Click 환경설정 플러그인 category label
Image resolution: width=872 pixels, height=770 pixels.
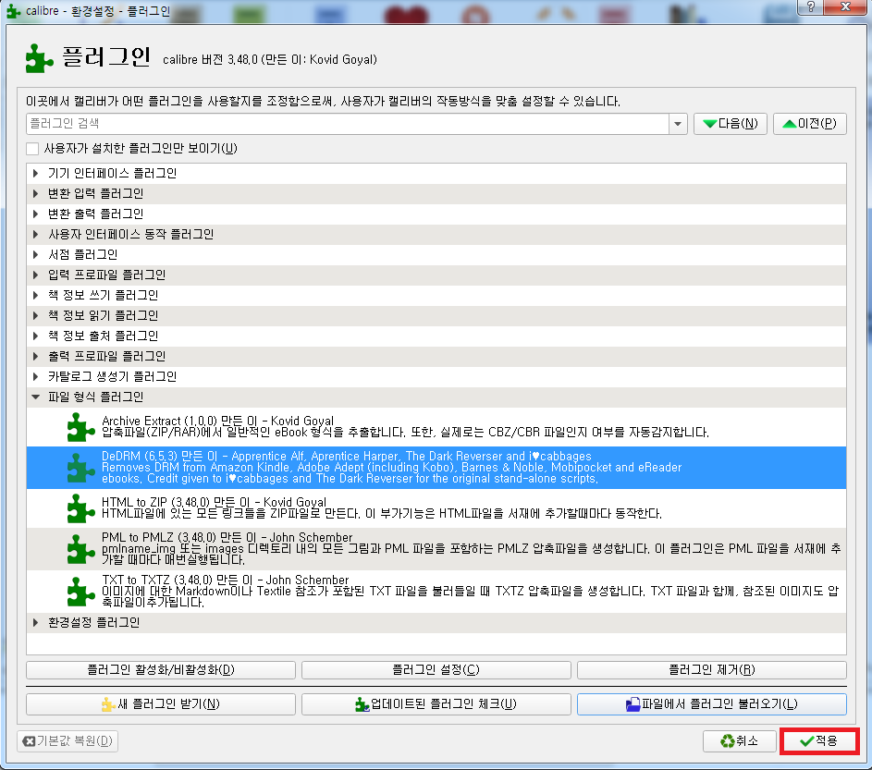point(93,623)
